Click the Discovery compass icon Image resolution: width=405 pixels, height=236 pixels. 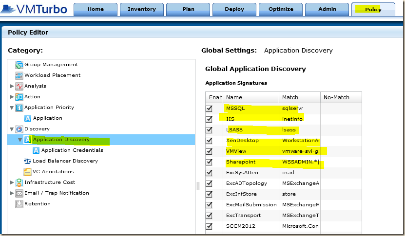(x=19, y=129)
